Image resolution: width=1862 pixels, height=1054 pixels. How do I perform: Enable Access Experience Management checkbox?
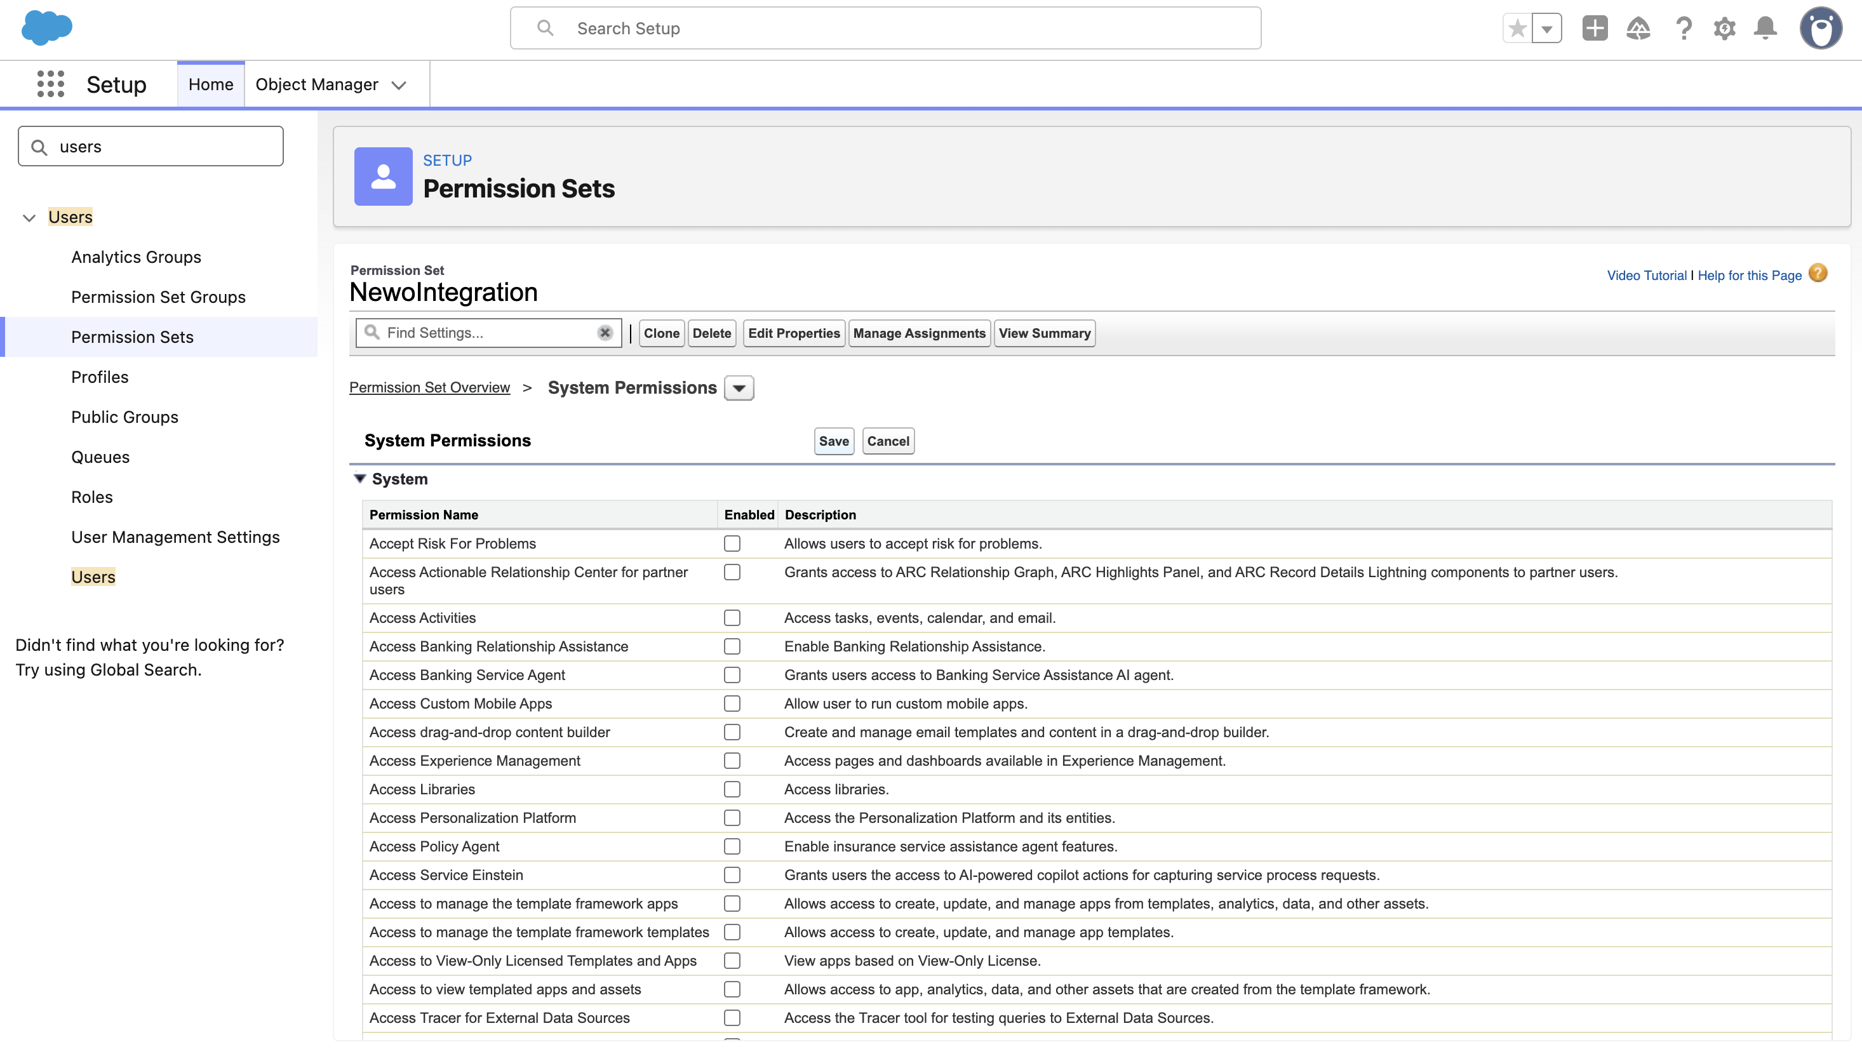[x=732, y=761]
